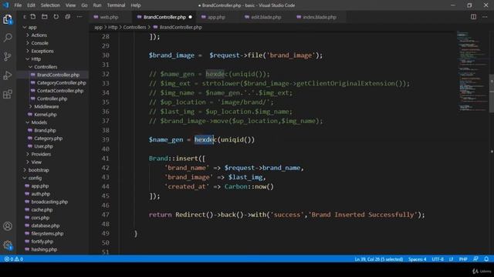The image size is (494, 277).
Task: Open the Run menu
Action: 97,5
